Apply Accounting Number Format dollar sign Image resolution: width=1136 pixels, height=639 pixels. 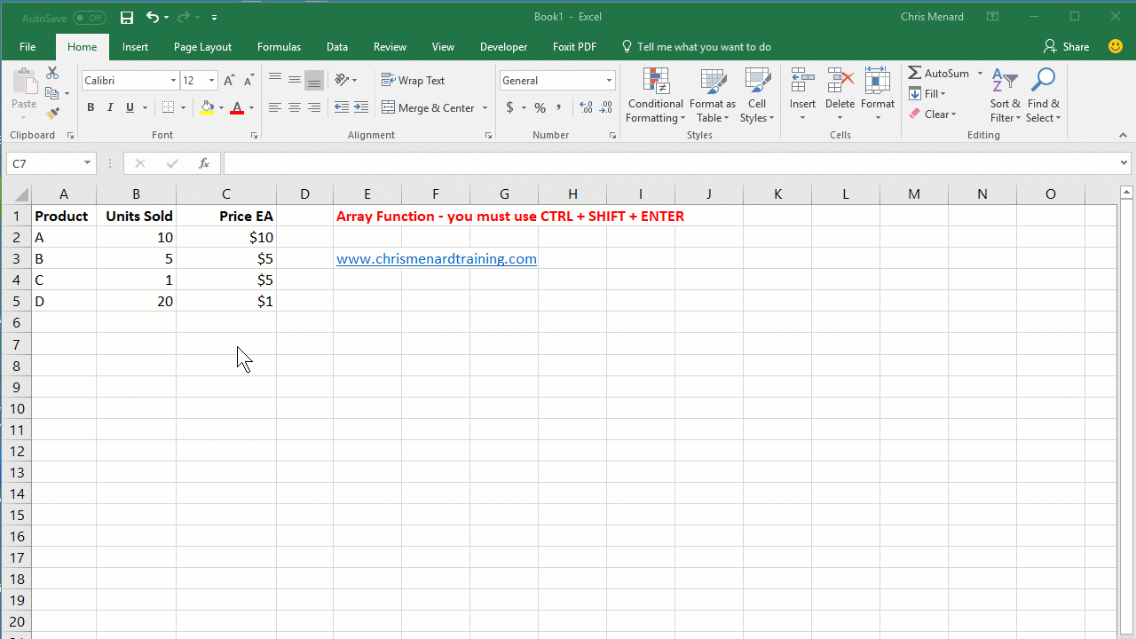pyautogui.click(x=509, y=108)
